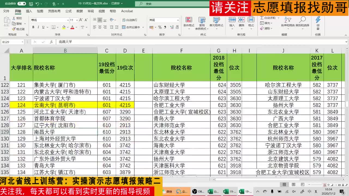Open the font name 等线 dropdown
The image size is (349, 196).
point(68,20)
